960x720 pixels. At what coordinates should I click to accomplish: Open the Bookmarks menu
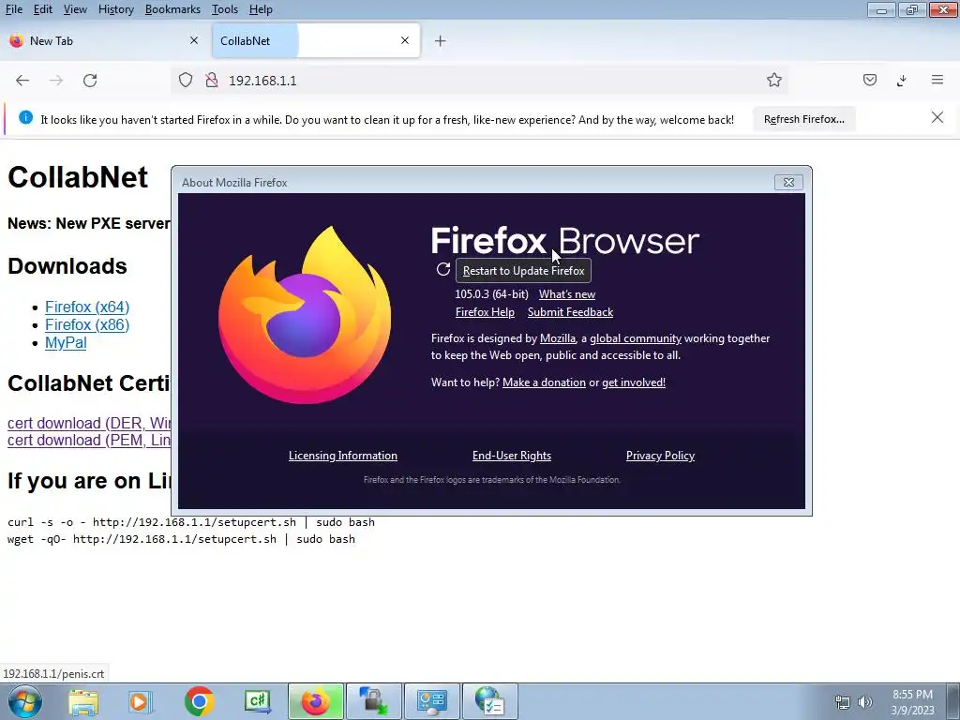point(172,9)
